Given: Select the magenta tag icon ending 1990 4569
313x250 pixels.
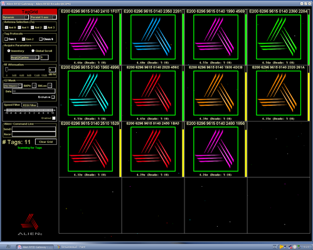Looking at the screenshot, I should (x=216, y=37).
